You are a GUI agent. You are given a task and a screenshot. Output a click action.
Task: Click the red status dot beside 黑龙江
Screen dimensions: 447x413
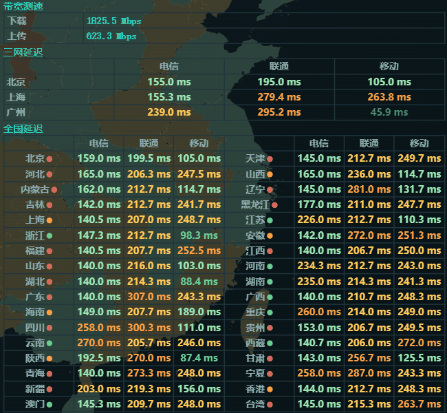pyautogui.click(x=274, y=205)
